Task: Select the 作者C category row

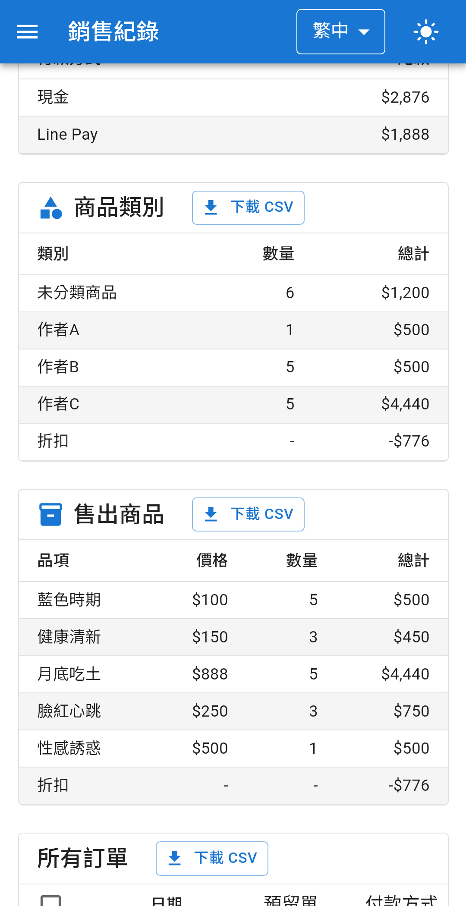Action: tap(233, 404)
